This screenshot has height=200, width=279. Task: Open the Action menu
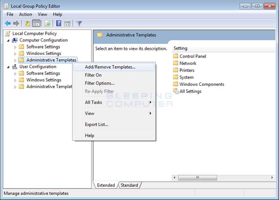[25, 15]
